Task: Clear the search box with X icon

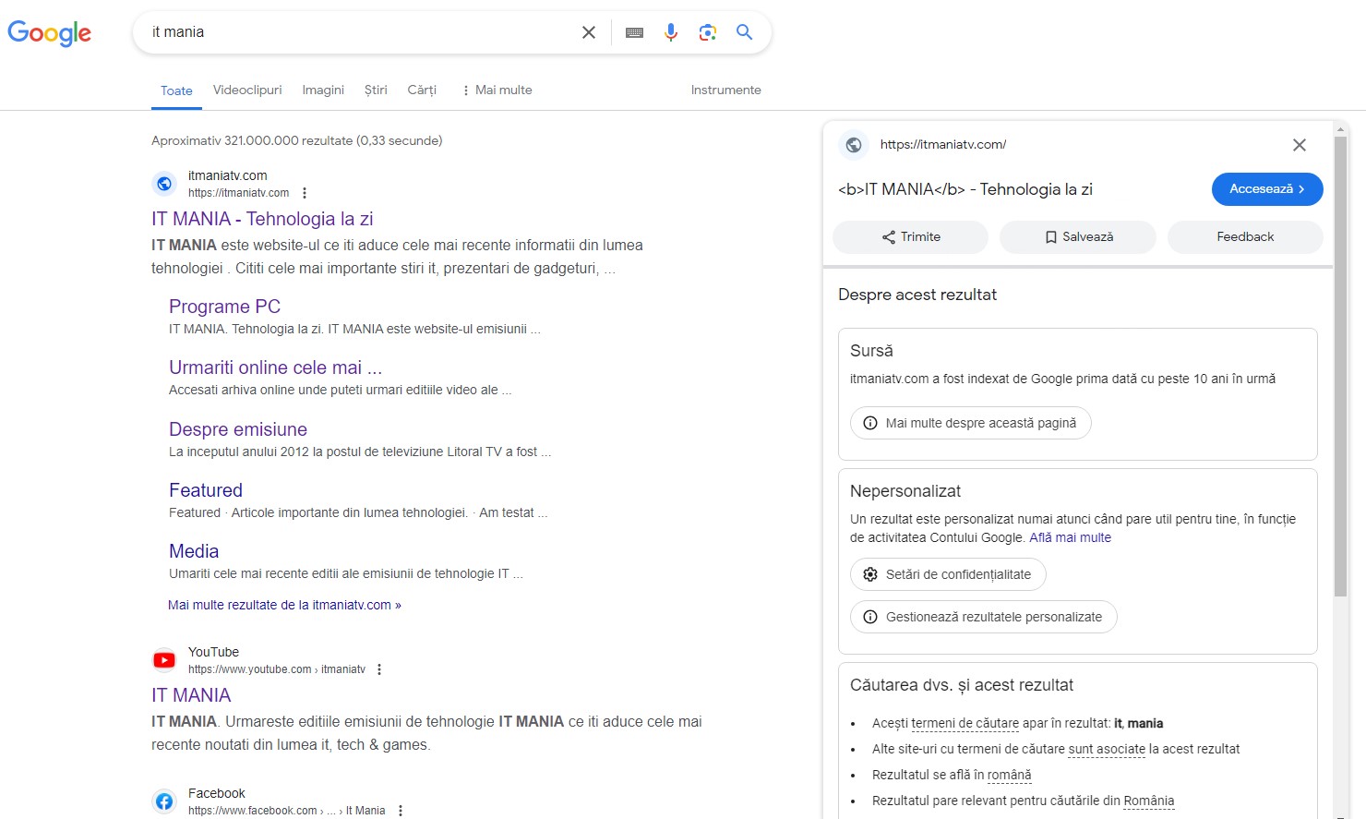Action: (589, 32)
